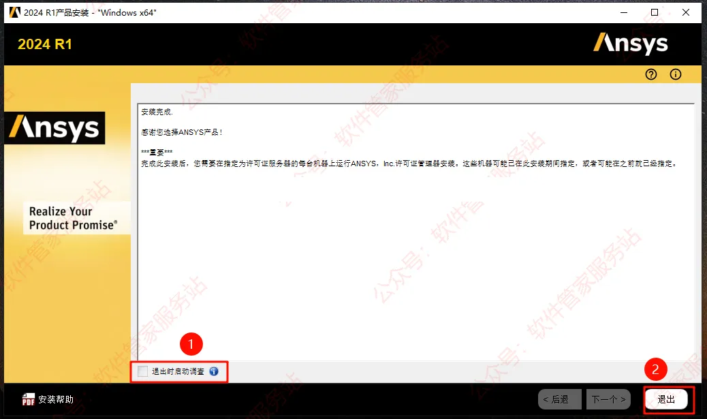Click the Realize Your Product Promise slogan
Image resolution: width=707 pixels, height=419 pixels.
click(x=73, y=218)
